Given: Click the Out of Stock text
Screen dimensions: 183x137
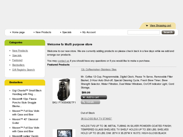Looking at the screenshot, I should (88, 113).
